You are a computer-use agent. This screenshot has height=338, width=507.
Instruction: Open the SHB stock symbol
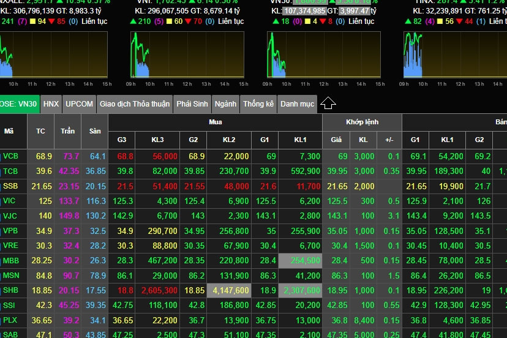coord(10,290)
